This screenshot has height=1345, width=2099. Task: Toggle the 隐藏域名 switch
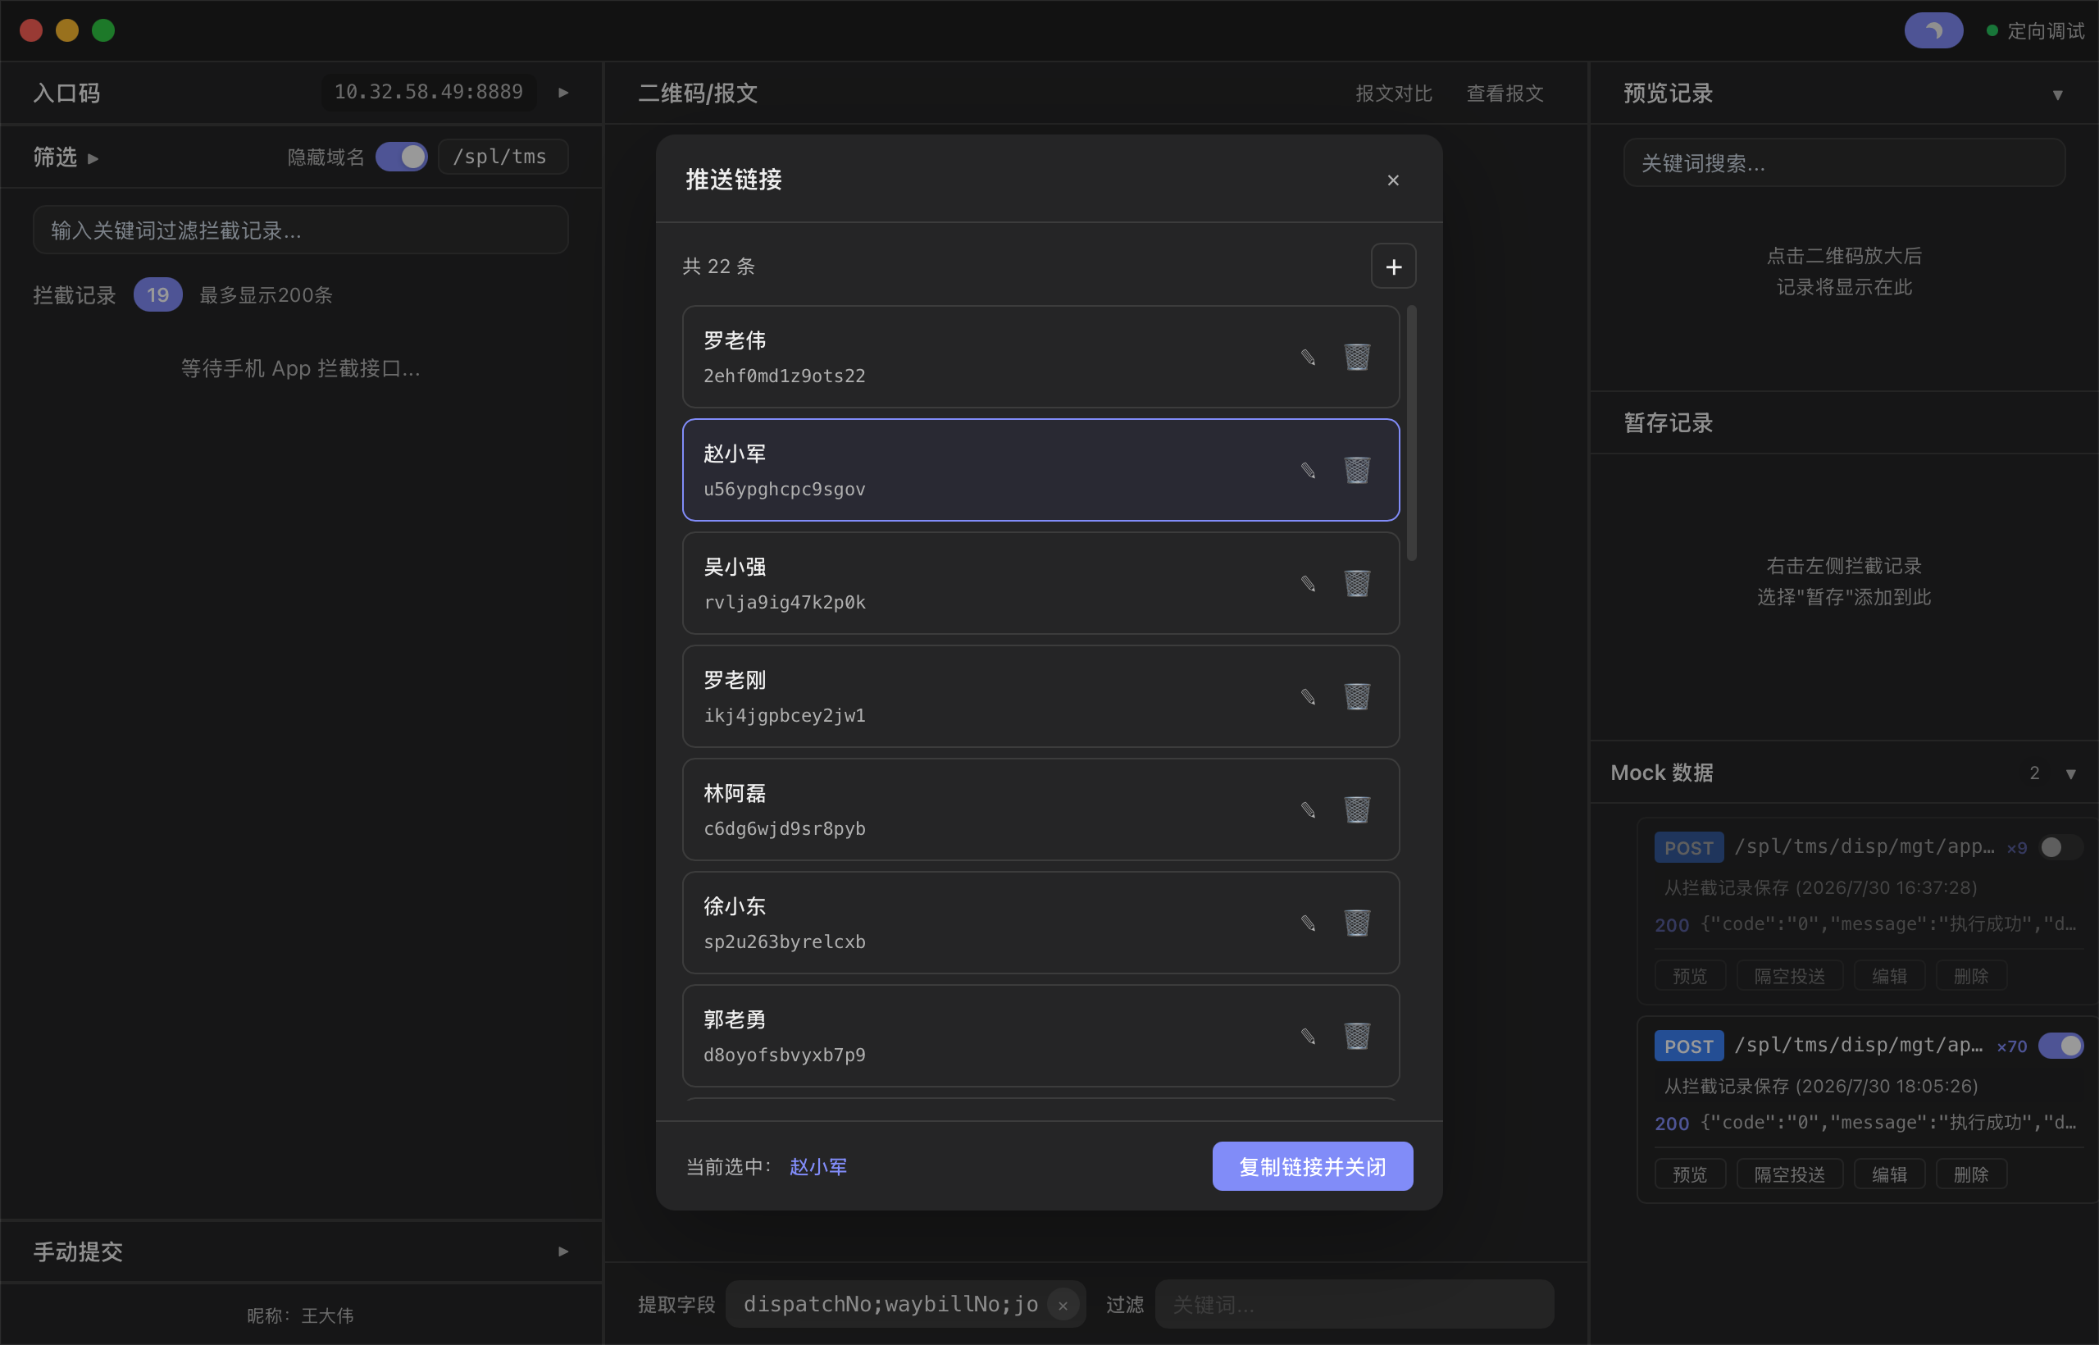402,157
